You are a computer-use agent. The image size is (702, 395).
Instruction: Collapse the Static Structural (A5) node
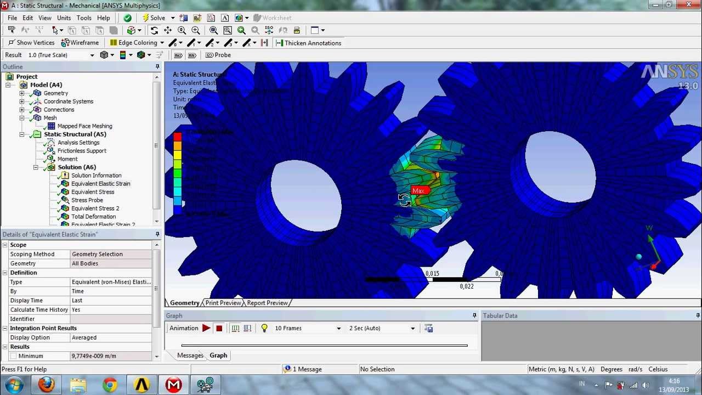click(22, 134)
